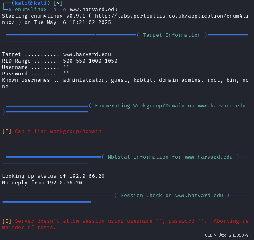Click the 'Known Usernames' label
This screenshot has width=254, height=240.
pyautogui.click(x=26, y=80)
